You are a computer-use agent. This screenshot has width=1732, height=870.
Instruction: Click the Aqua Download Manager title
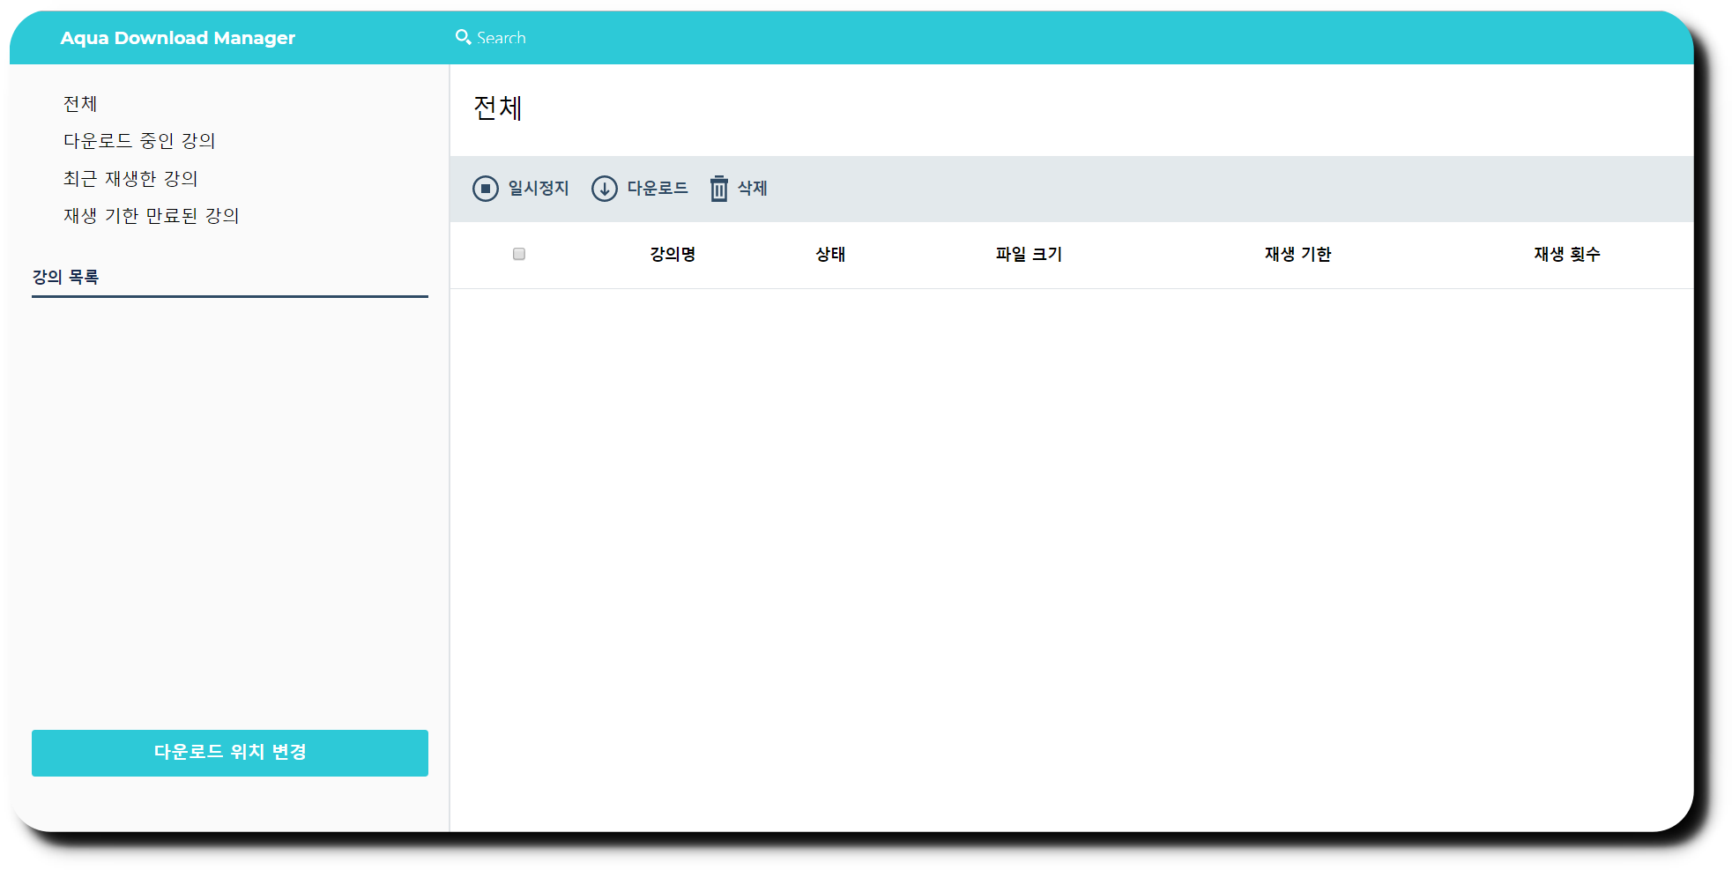coord(178,38)
